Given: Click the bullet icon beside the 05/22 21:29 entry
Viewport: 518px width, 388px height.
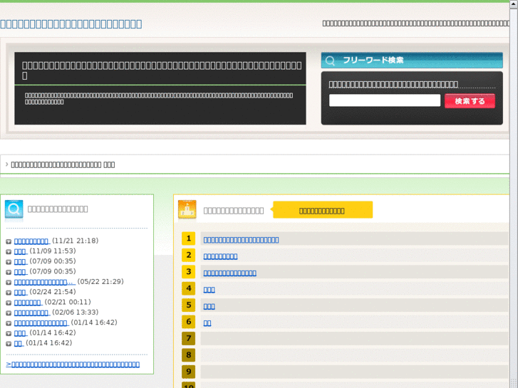Looking at the screenshot, I should click(9, 282).
